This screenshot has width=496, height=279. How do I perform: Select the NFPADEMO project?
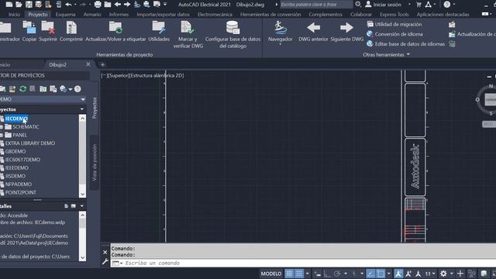tap(19, 184)
